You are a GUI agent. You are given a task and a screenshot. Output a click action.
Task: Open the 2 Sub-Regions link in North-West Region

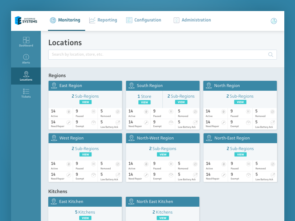[163, 149]
